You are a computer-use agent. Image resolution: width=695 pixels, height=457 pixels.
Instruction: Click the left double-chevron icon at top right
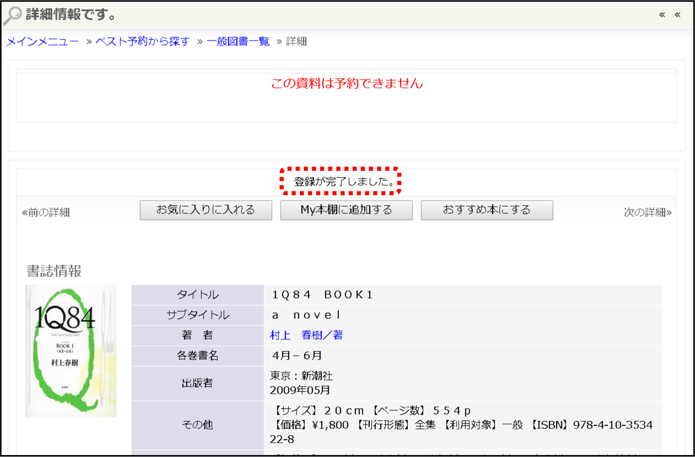point(662,15)
